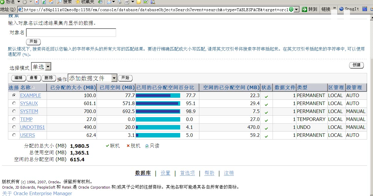
Task: Click the Home icon in the toolbar
Action: point(51,2)
